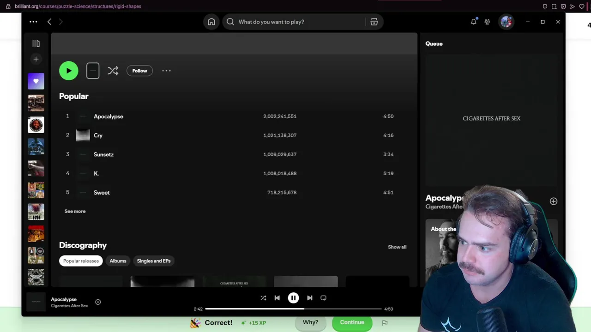Viewport: 591px width, 332px height.
Task: Switch to Popular releases filter
Action: coord(81,261)
